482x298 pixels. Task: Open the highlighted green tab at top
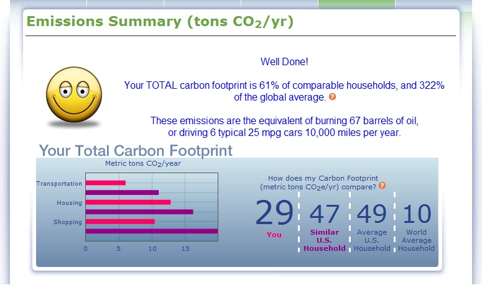click(x=356, y=4)
